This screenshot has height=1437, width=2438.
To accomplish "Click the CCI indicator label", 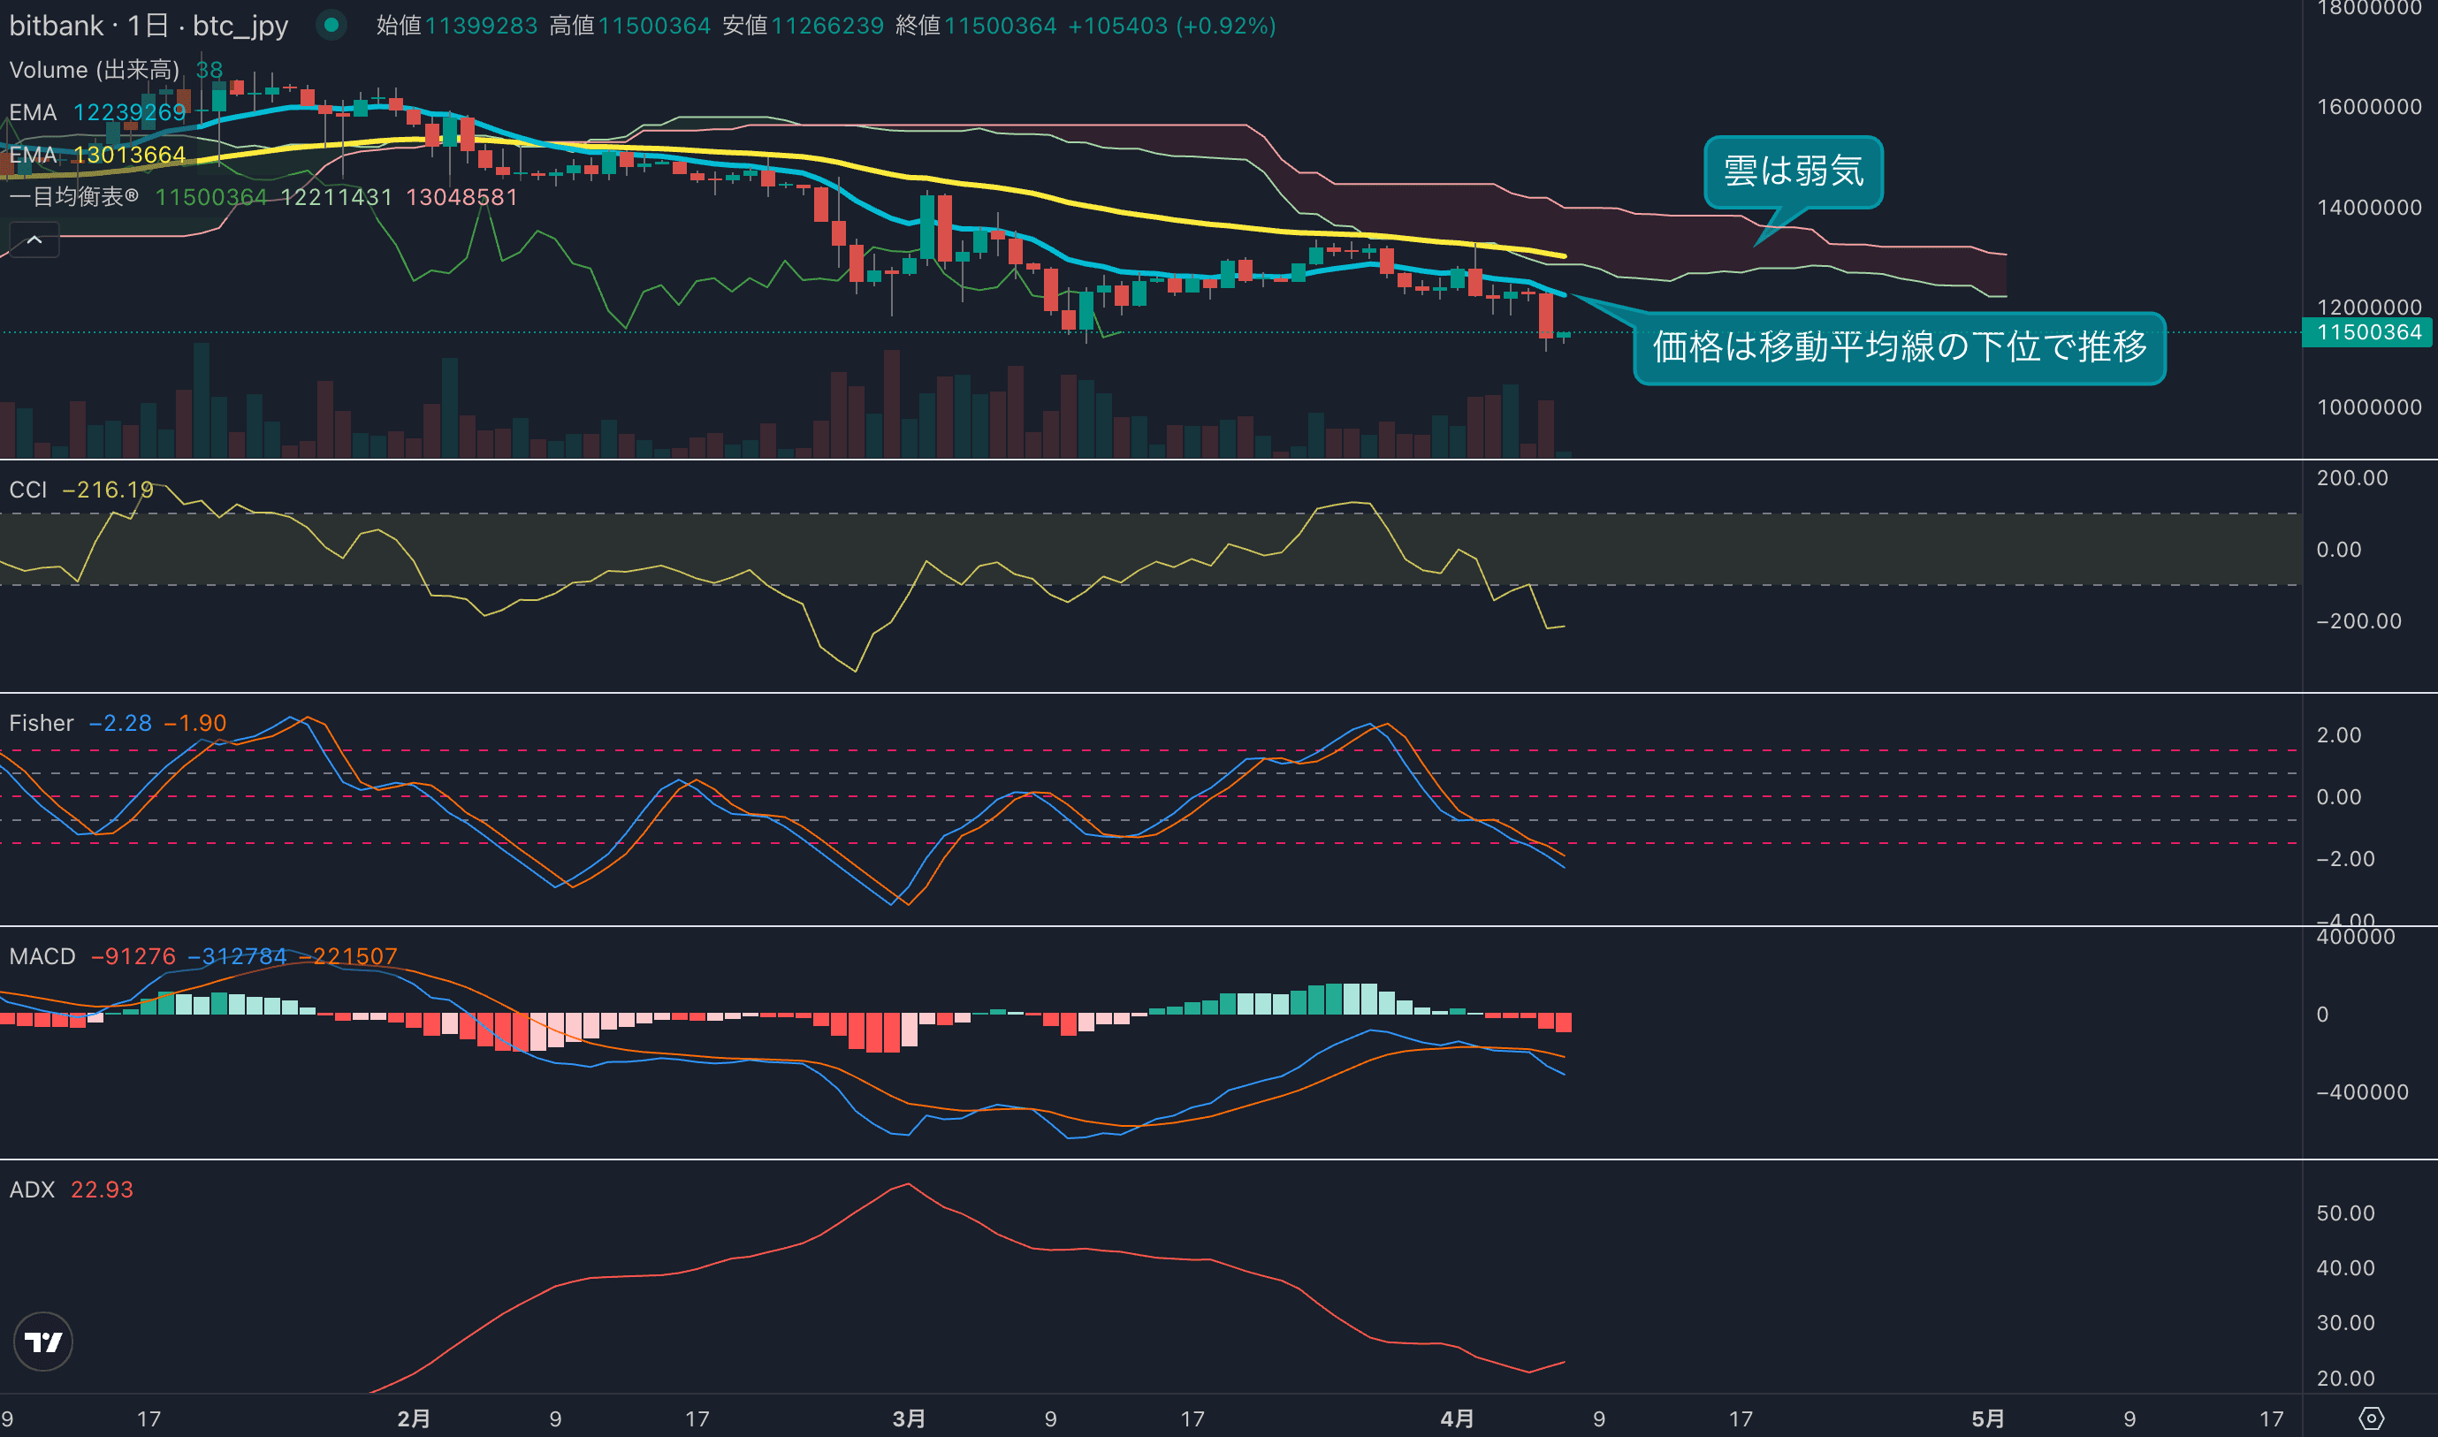I will [28, 490].
